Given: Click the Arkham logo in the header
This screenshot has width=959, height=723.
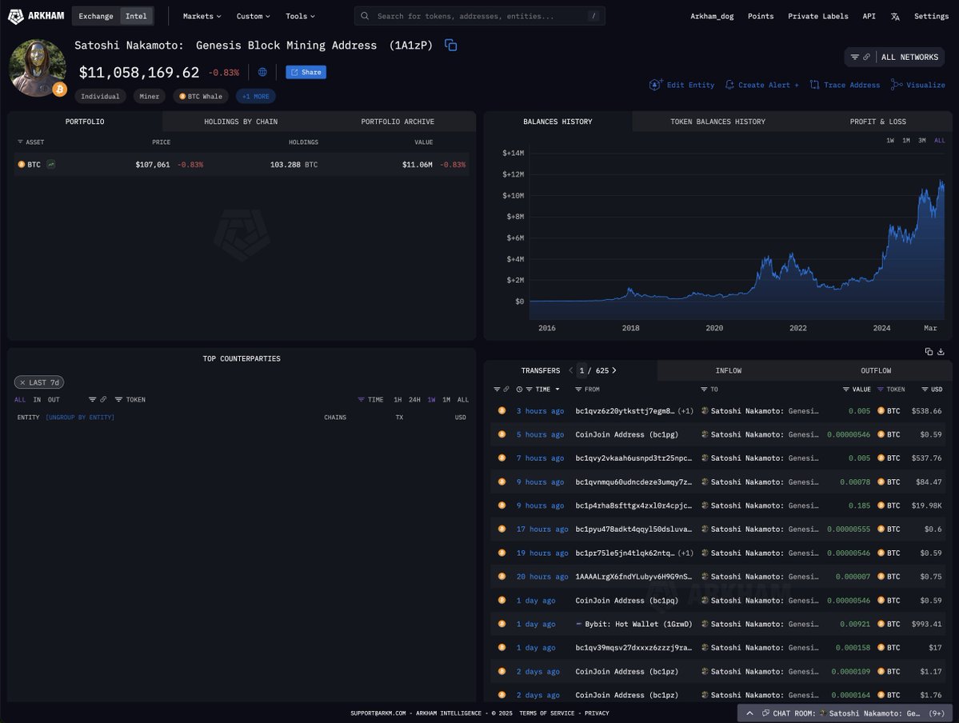Looking at the screenshot, I should pos(36,16).
